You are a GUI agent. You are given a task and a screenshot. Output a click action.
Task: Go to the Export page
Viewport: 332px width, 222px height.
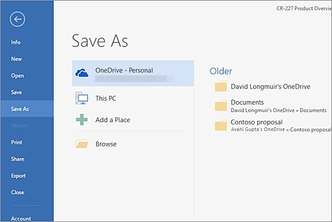click(18, 176)
